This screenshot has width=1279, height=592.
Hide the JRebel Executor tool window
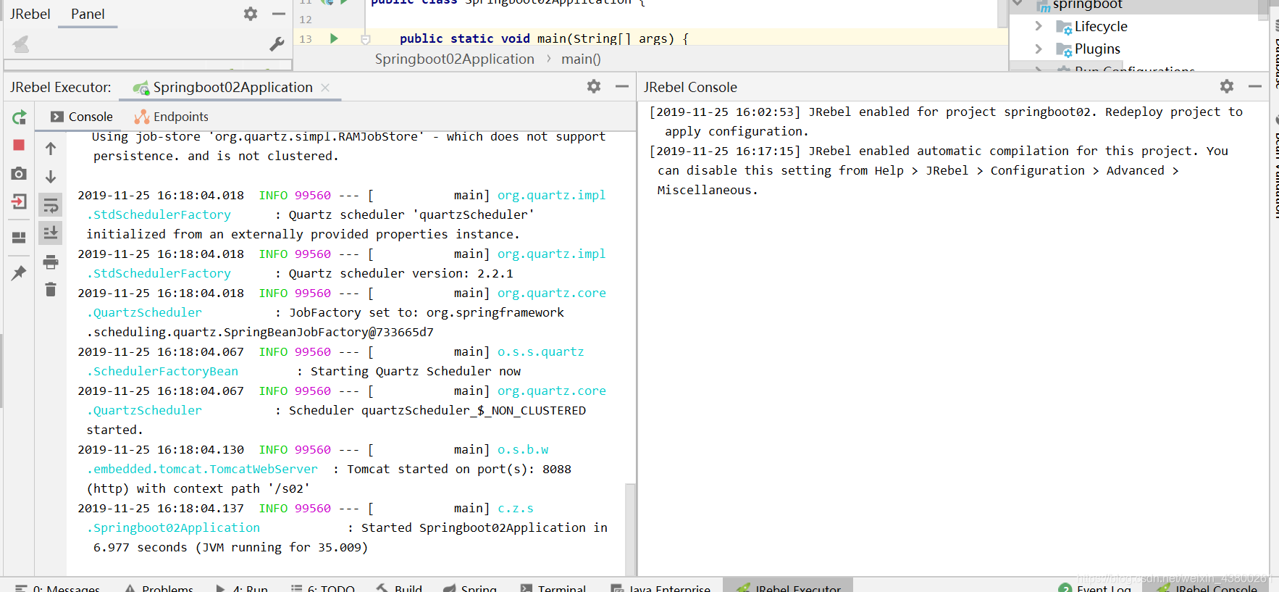622,86
